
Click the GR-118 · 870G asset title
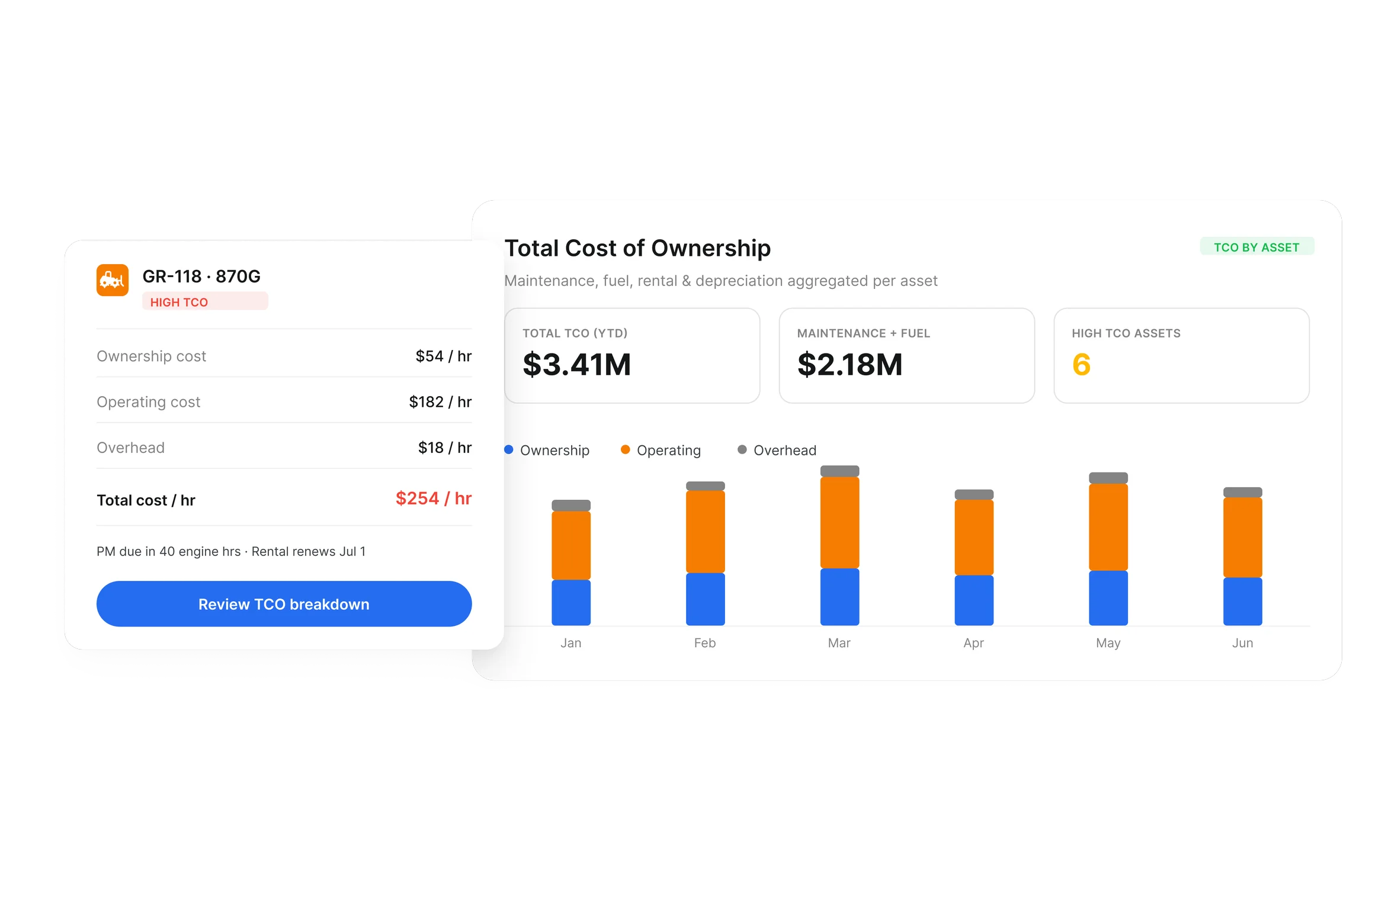point(201,277)
